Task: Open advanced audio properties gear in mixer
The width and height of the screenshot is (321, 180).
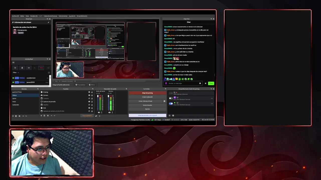Action: point(96,116)
